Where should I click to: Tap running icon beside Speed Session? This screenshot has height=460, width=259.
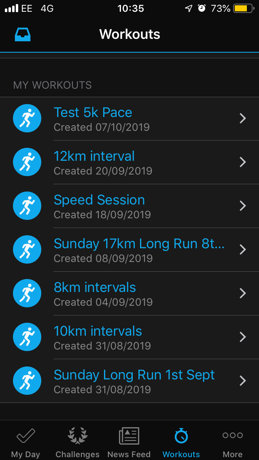pyautogui.click(x=27, y=206)
